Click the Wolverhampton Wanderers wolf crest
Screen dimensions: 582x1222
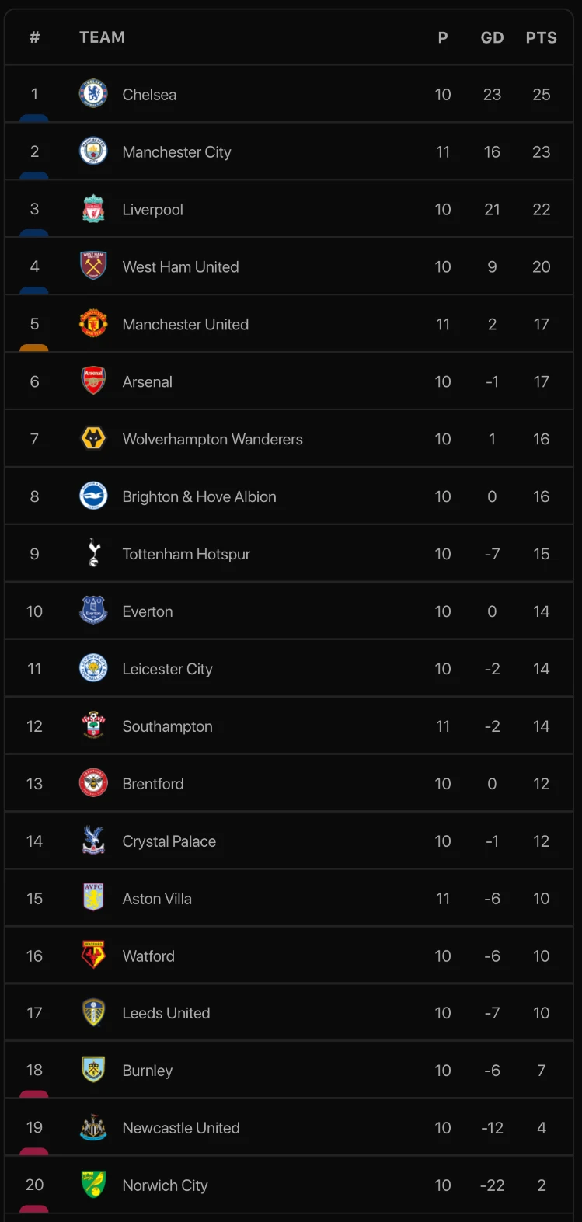point(93,439)
